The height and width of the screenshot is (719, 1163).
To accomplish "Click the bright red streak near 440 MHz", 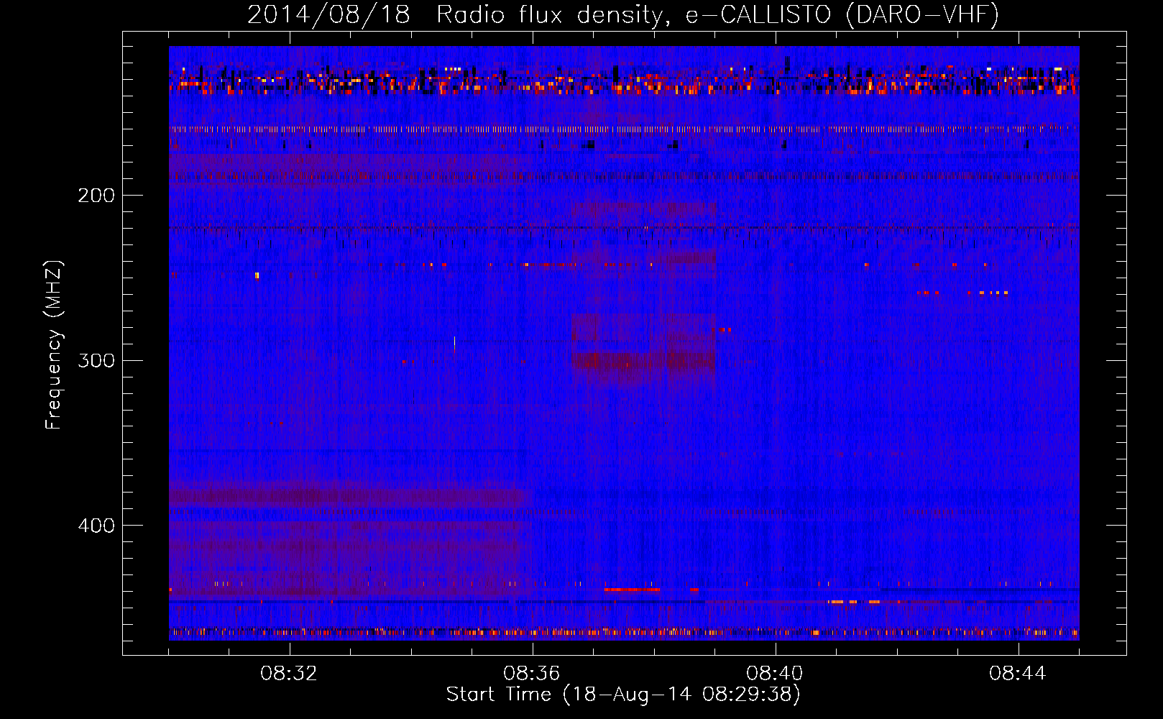I will pyautogui.click(x=632, y=590).
